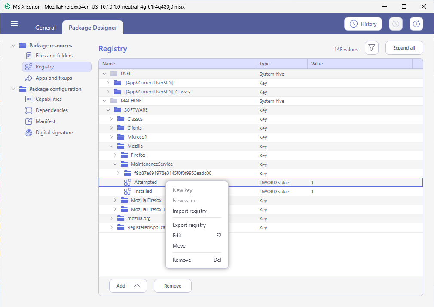Collapse the MaintenanceService key node
This screenshot has height=307, width=434.
click(115, 164)
